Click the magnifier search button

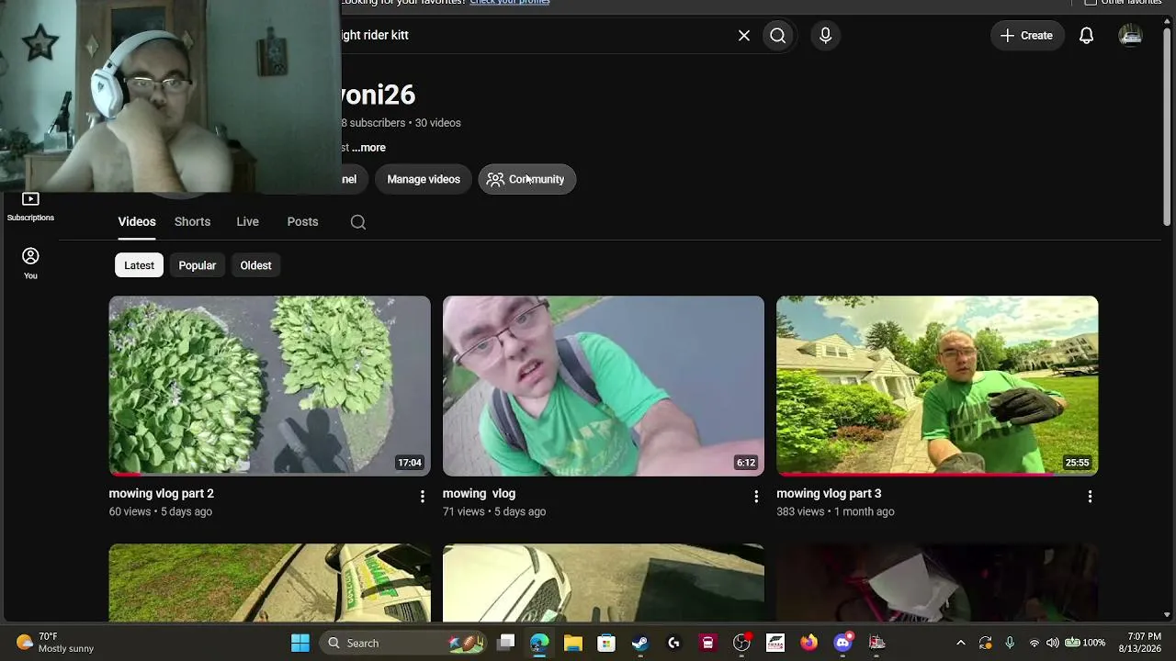[x=778, y=36]
